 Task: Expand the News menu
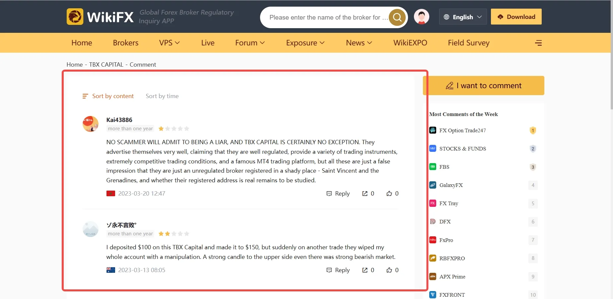(x=359, y=43)
